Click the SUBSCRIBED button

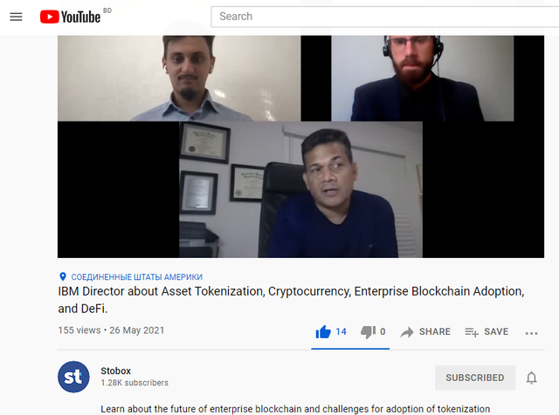(475, 378)
